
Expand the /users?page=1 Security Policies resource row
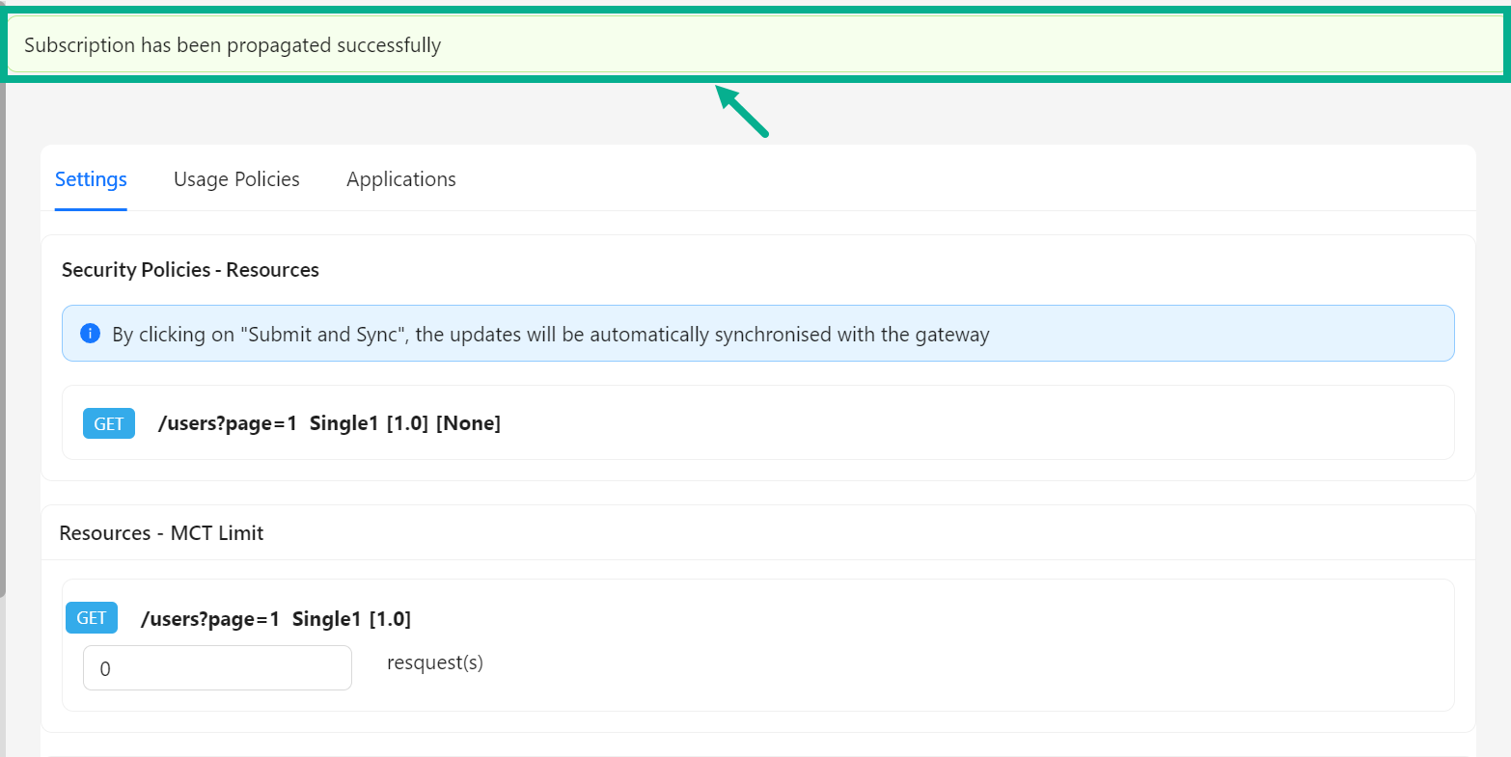tap(757, 423)
